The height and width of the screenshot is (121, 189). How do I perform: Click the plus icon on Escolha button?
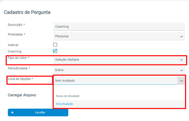pos(12,112)
